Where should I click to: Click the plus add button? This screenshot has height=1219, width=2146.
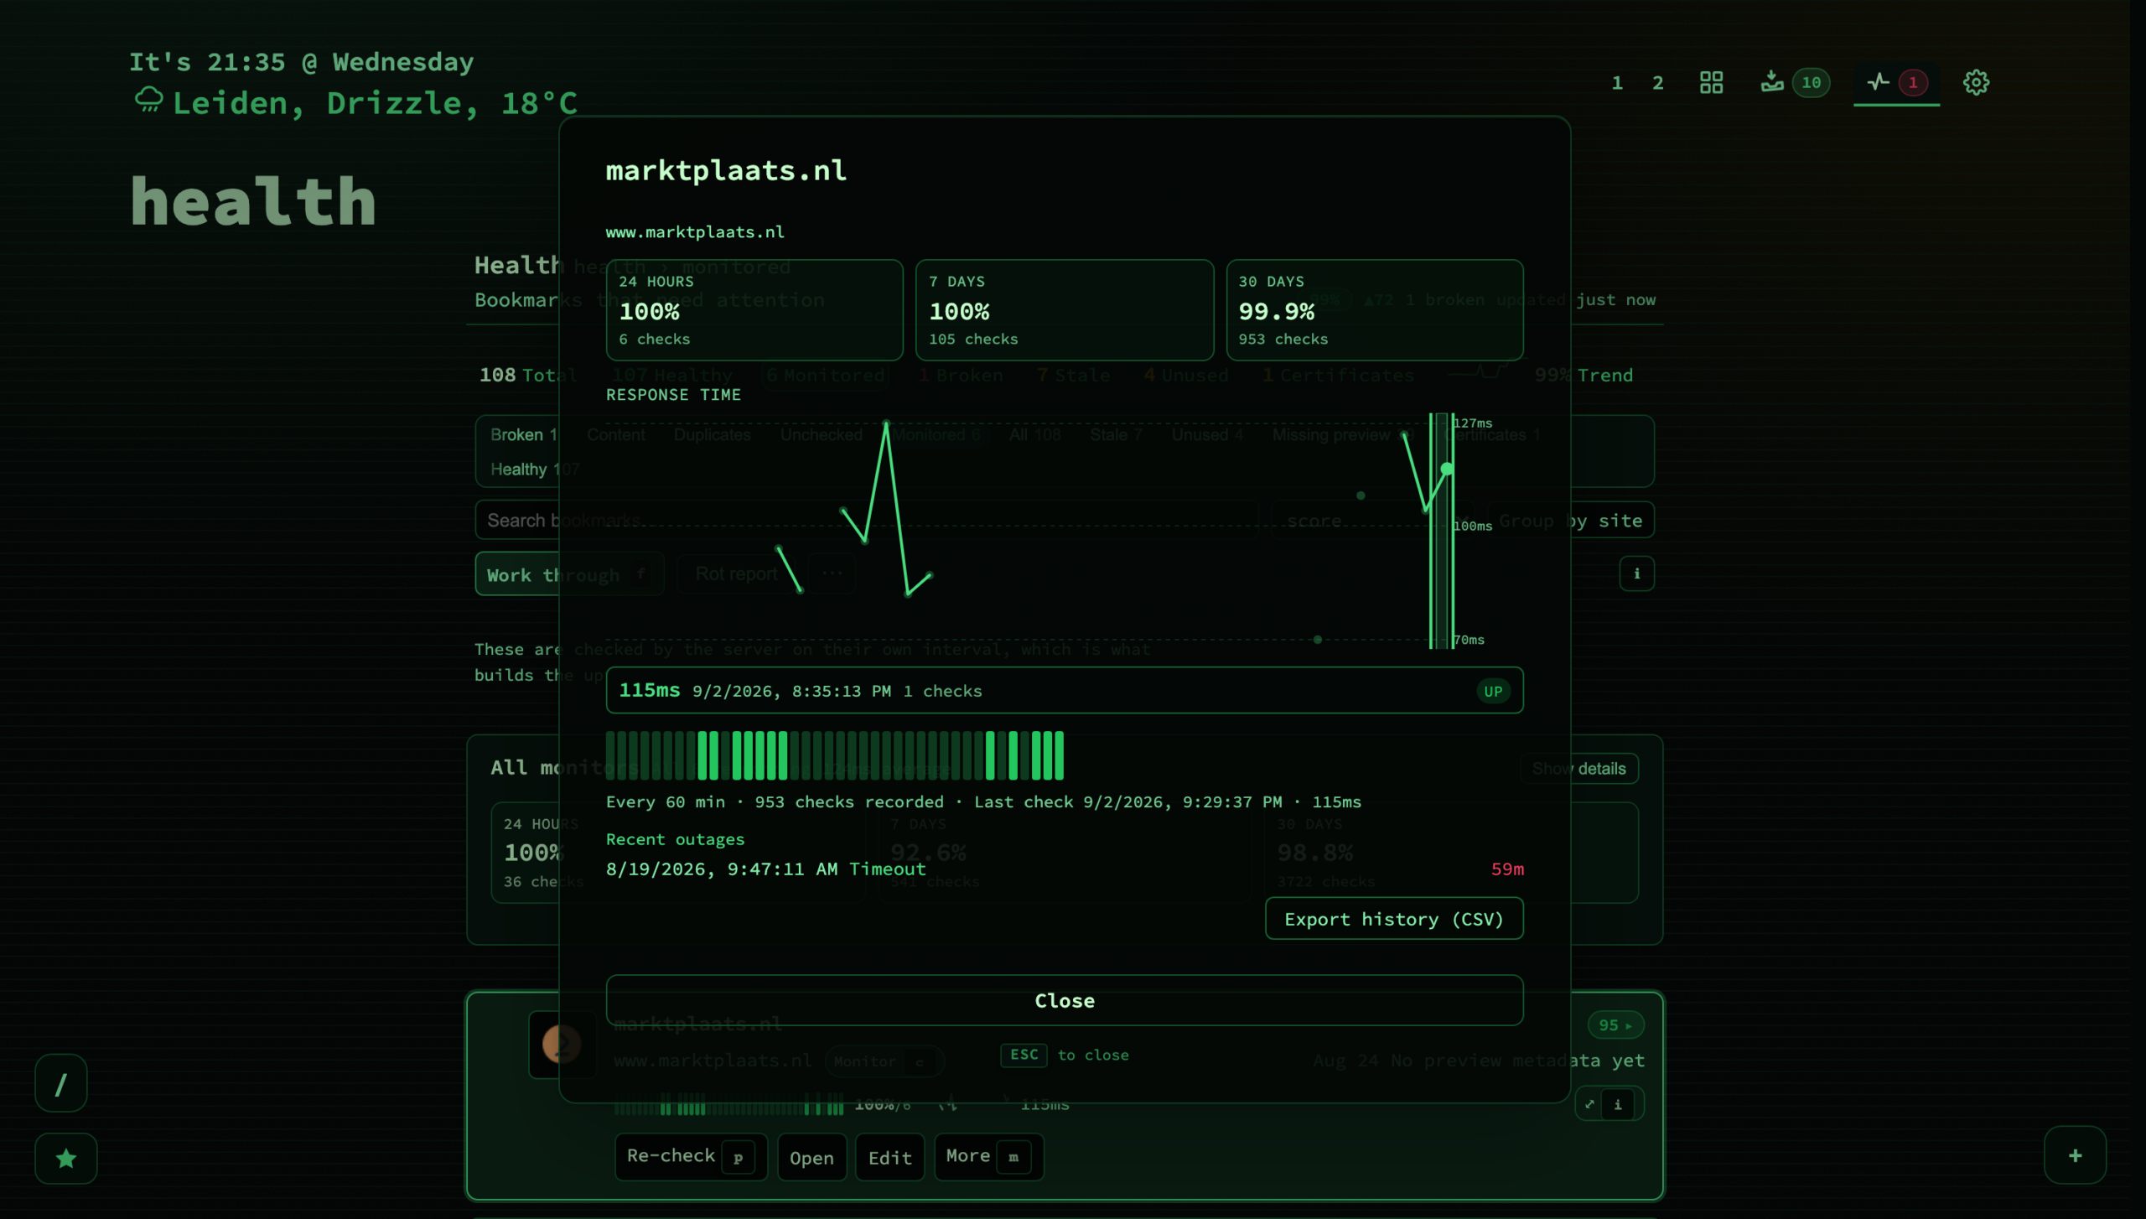point(2075,1155)
